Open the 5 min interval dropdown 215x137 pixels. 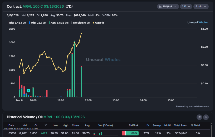pyautogui.click(x=201, y=7)
